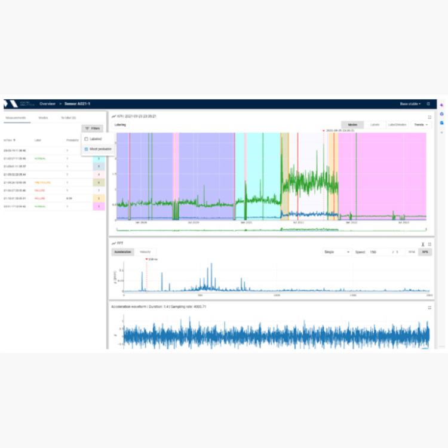
Task: Go to Overview breadcrumb link
Action: pos(47,104)
